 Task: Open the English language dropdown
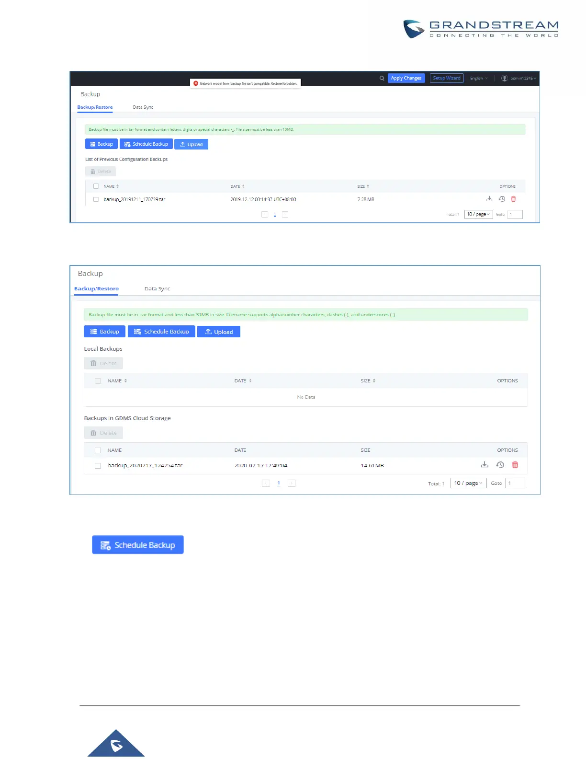[x=479, y=78]
